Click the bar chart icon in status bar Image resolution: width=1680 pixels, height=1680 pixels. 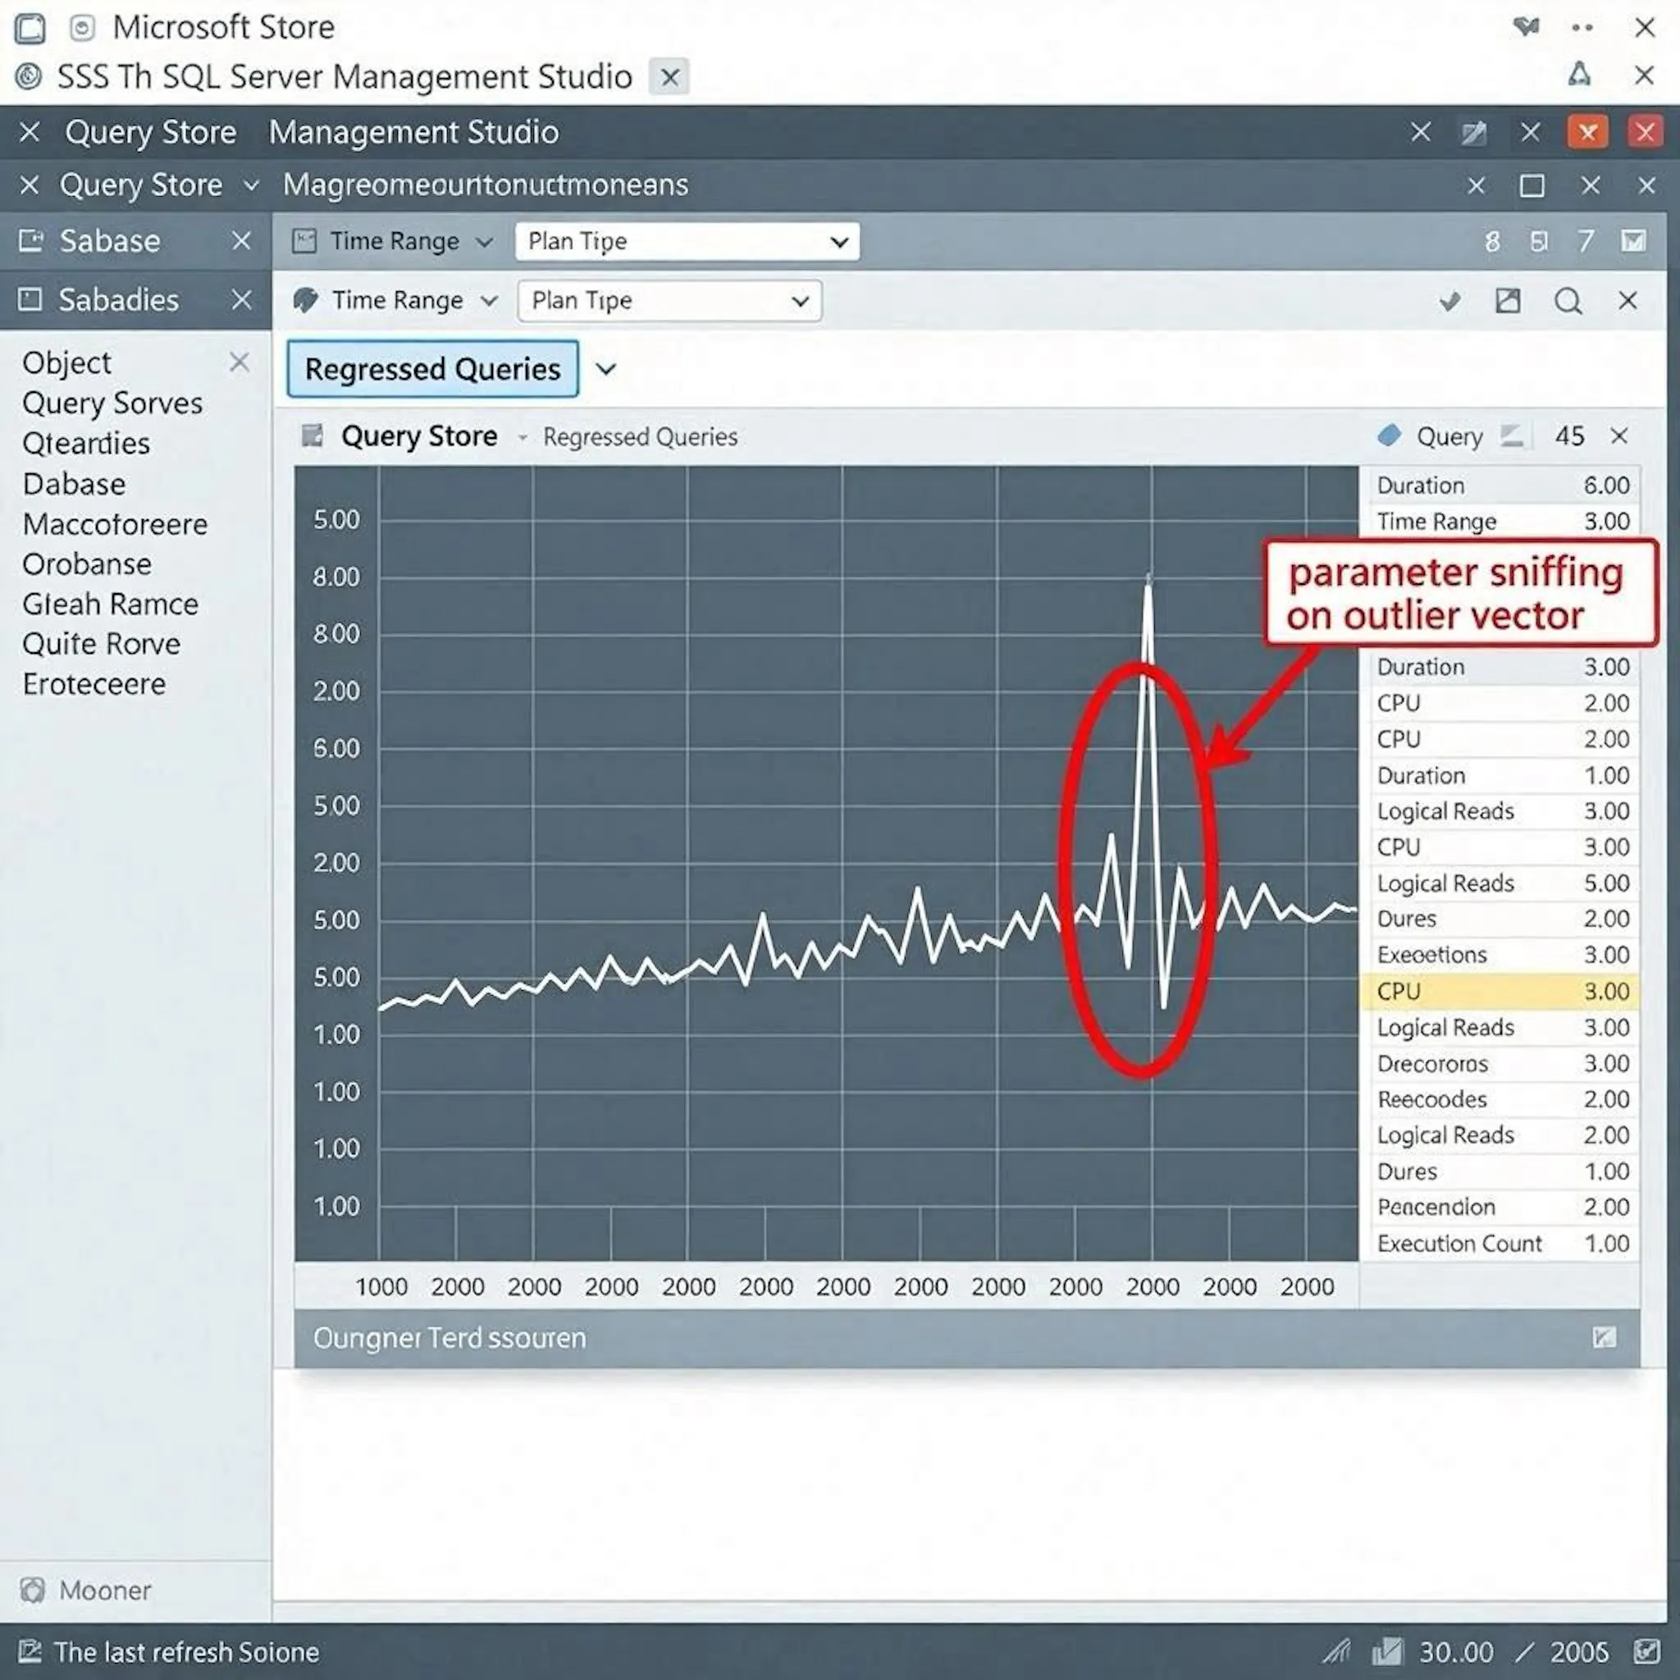pyautogui.click(x=1387, y=1650)
